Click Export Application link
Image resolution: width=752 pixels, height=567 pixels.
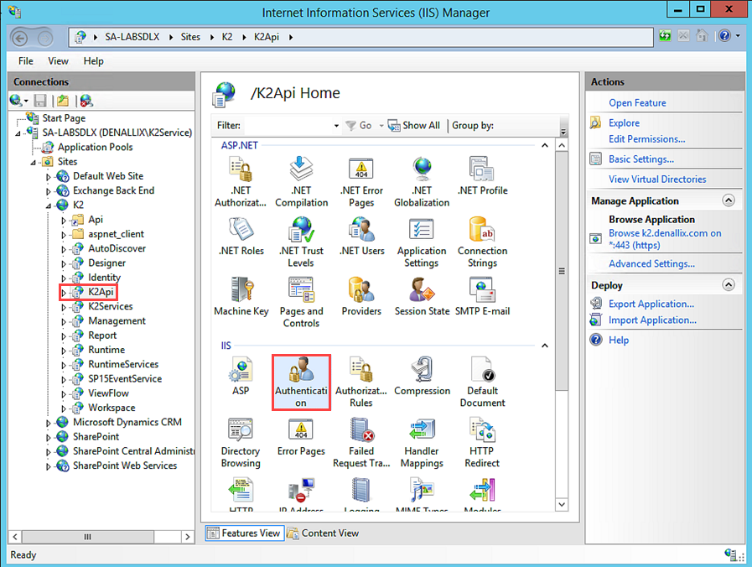click(651, 304)
